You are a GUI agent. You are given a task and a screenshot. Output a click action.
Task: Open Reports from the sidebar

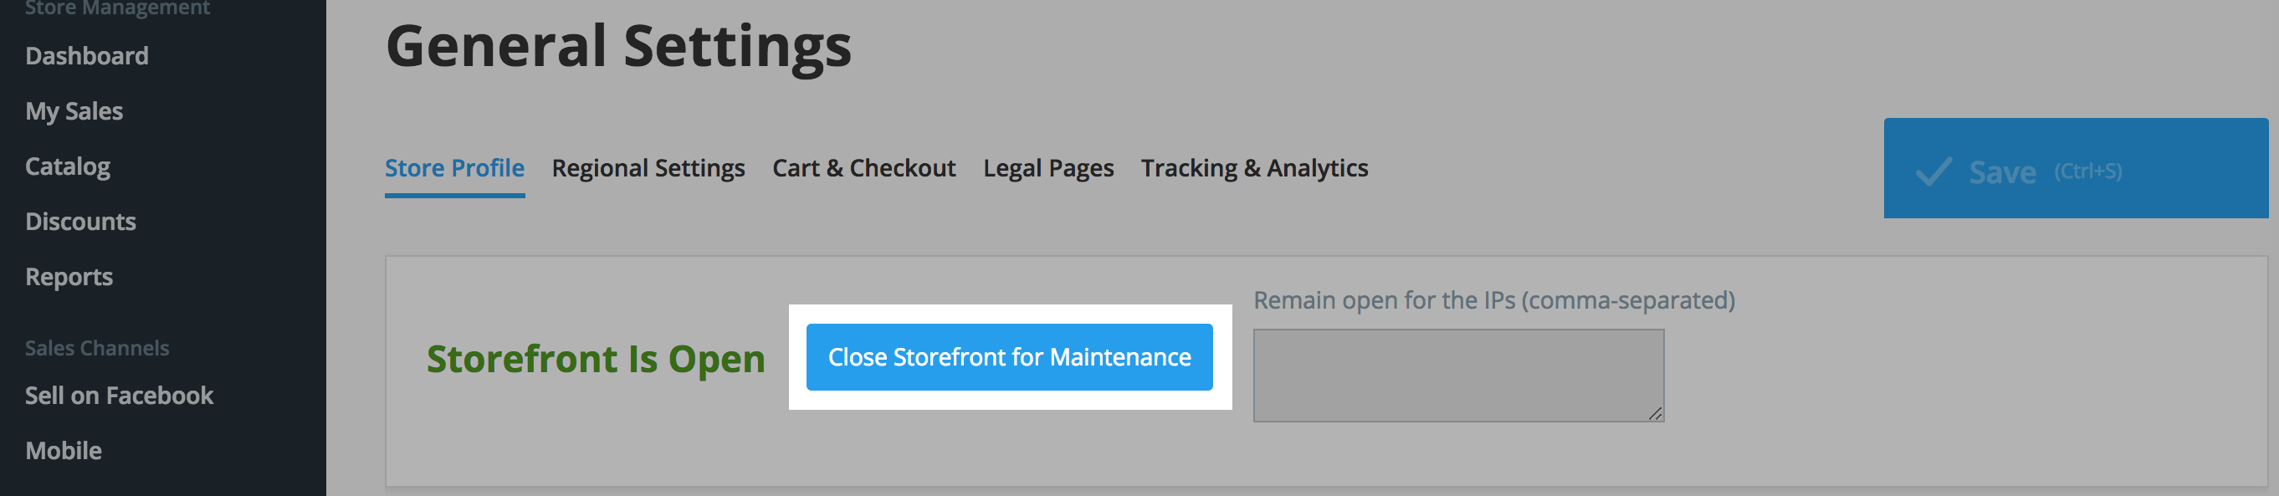tap(69, 277)
